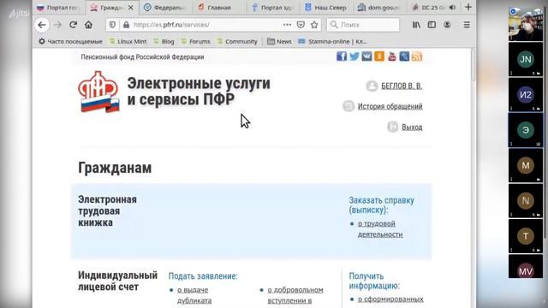This screenshot has height=308, width=548.
Task: Open the PFR YouTube channel
Action: coord(392,56)
